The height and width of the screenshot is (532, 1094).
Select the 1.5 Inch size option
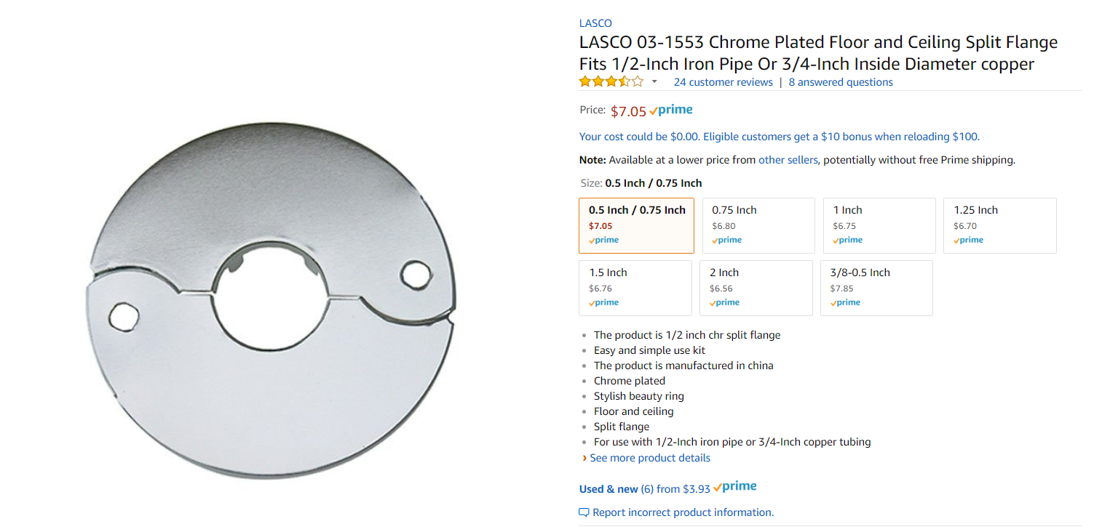635,288
